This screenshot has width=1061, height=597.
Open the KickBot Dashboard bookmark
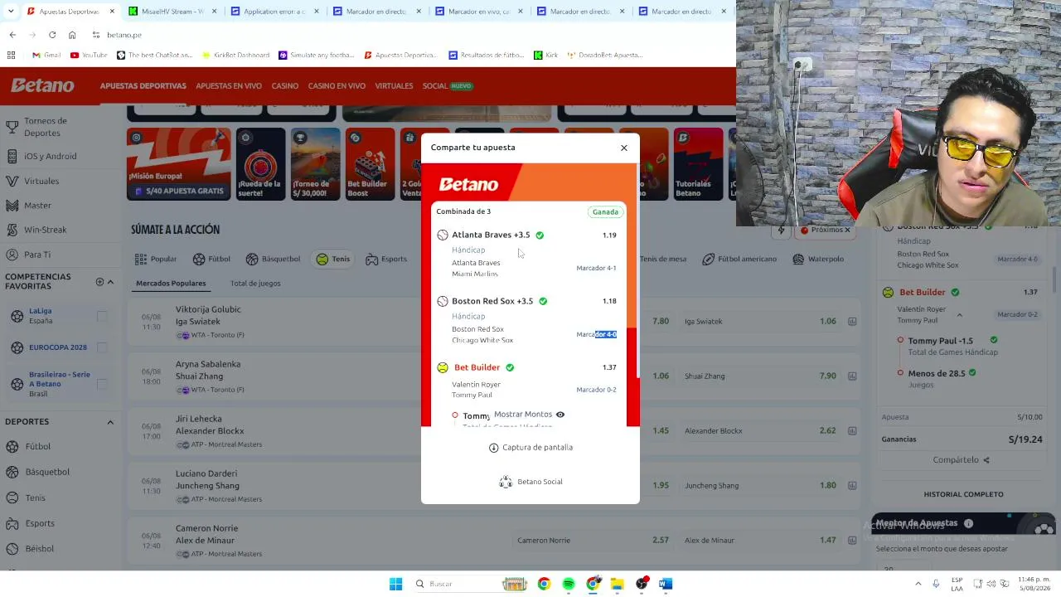[x=235, y=56]
